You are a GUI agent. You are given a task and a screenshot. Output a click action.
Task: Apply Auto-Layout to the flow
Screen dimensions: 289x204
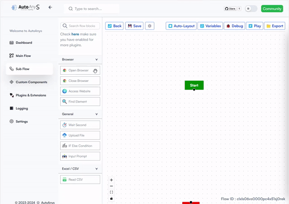click(181, 26)
